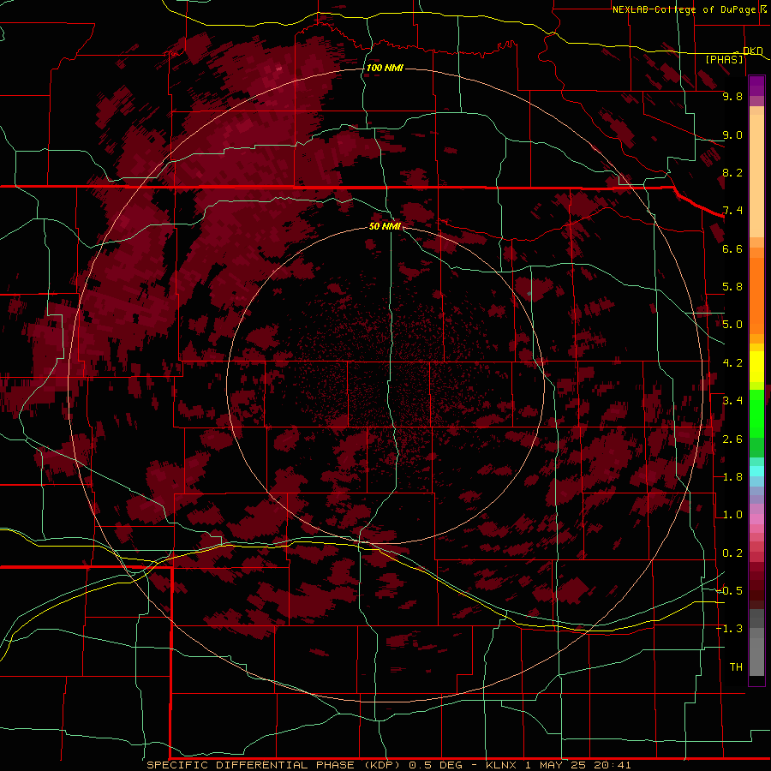Viewport: 771px width, 771px height.
Task: Click the 4.2 color scale value
Action: [x=732, y=363]
